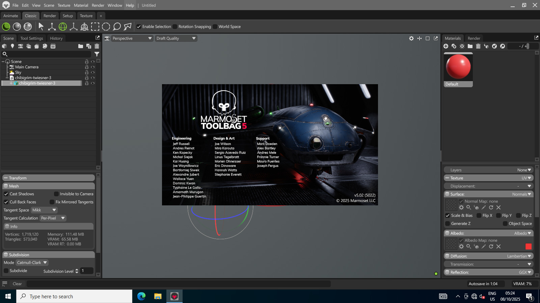Open the Material menu
This screenshot has width=540, height=303.
click(x=81, y=5)
